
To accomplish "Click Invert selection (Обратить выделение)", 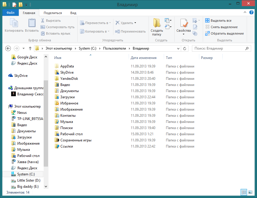I will click(x=224, y=33).
